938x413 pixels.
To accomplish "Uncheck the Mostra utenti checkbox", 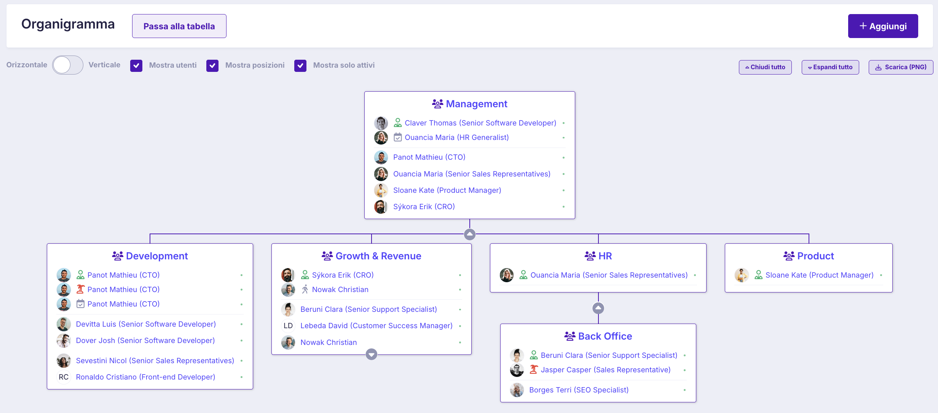I will [136, 65].
